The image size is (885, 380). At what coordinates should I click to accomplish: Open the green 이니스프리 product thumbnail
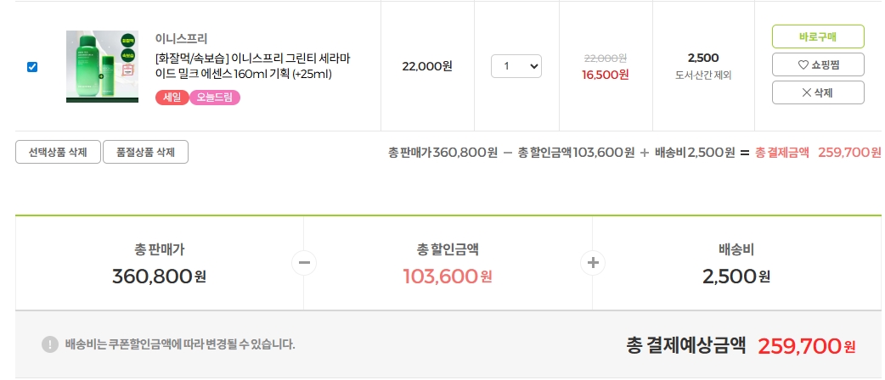click(102, 67)
